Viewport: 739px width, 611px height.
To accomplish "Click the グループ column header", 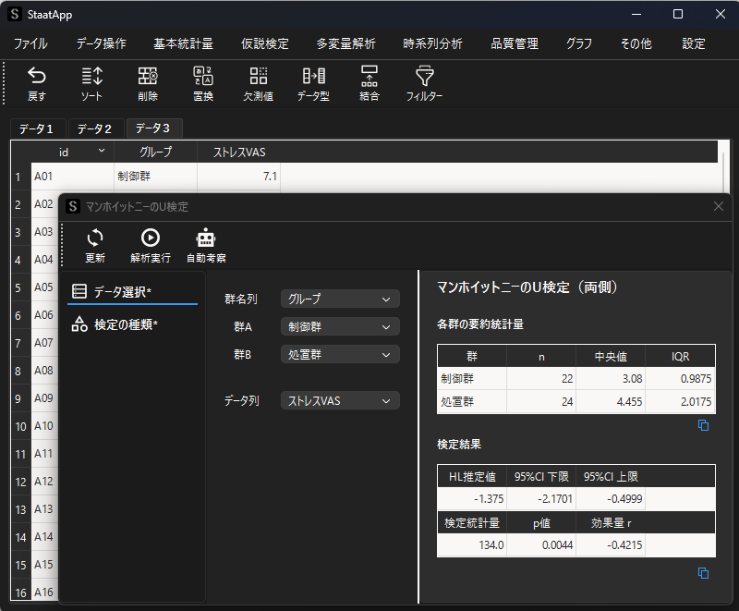I will point(155,152).
